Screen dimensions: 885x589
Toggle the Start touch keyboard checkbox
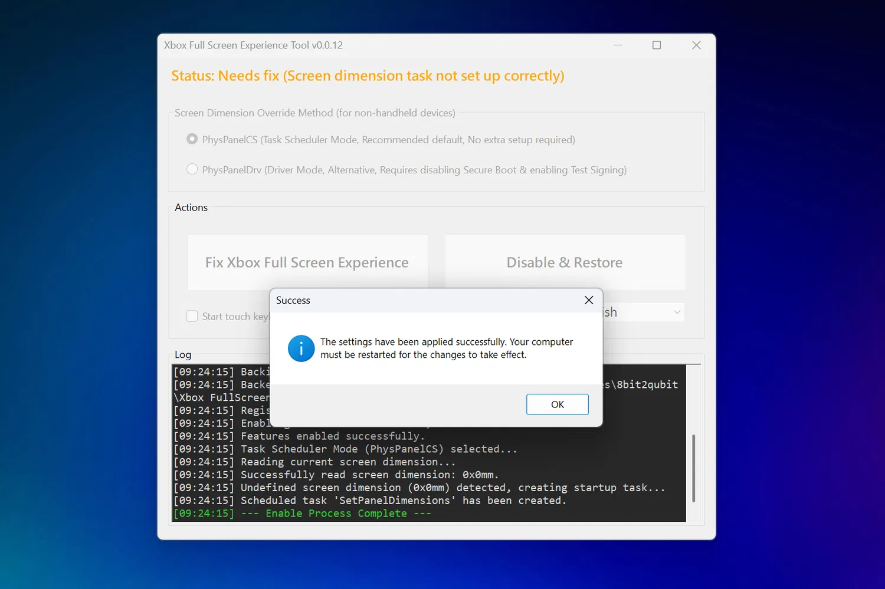(x=192, y=317)
